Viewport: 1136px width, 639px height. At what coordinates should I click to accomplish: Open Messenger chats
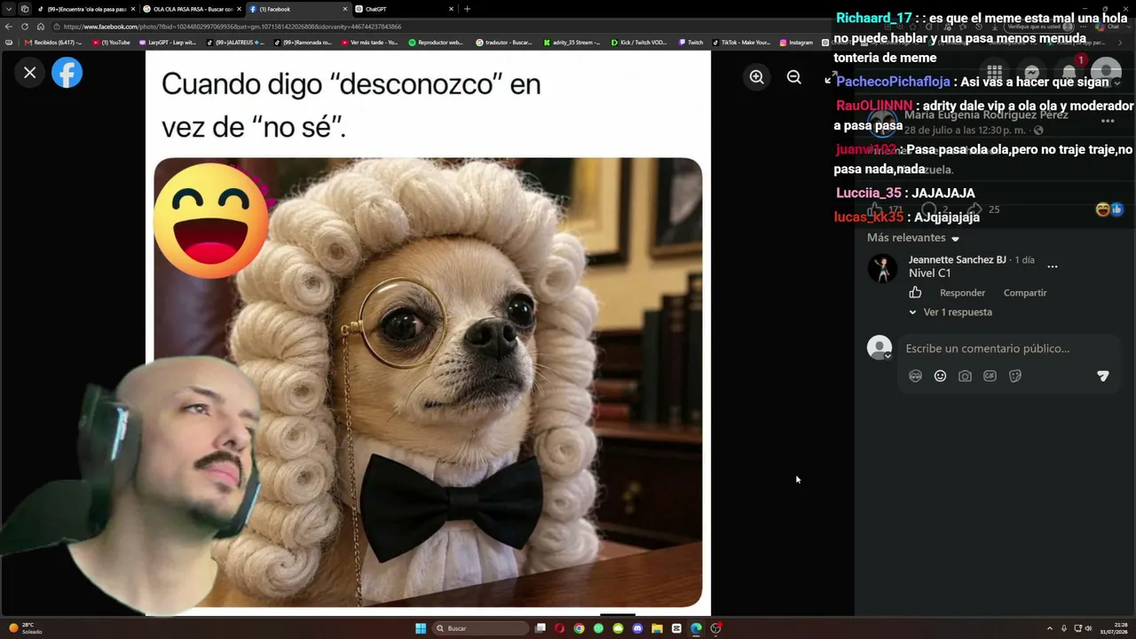(1031, 73)
